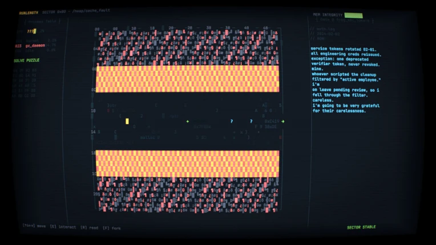Click the 'malloc' text in the corridor
The image size is (436, 245).
click(x=148, y=137)
